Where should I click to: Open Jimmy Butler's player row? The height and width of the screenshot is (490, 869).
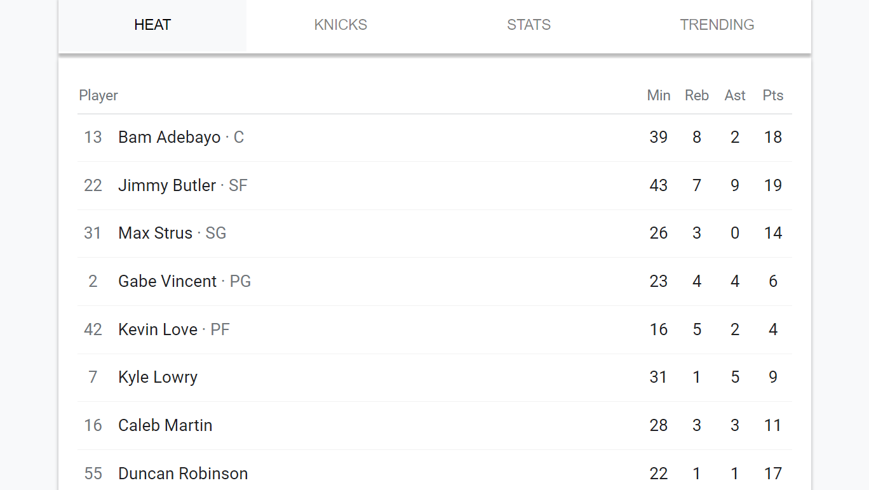pyautogui.click(x=167, y=186)
